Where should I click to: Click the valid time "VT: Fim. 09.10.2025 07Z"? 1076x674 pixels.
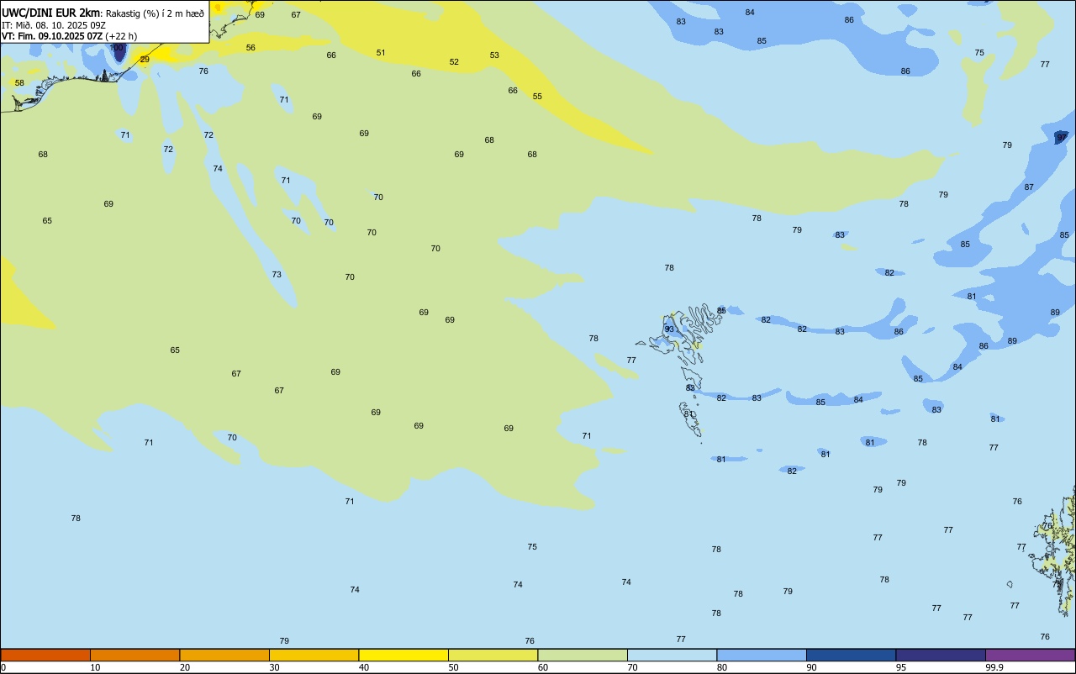[x=52, y=36]
